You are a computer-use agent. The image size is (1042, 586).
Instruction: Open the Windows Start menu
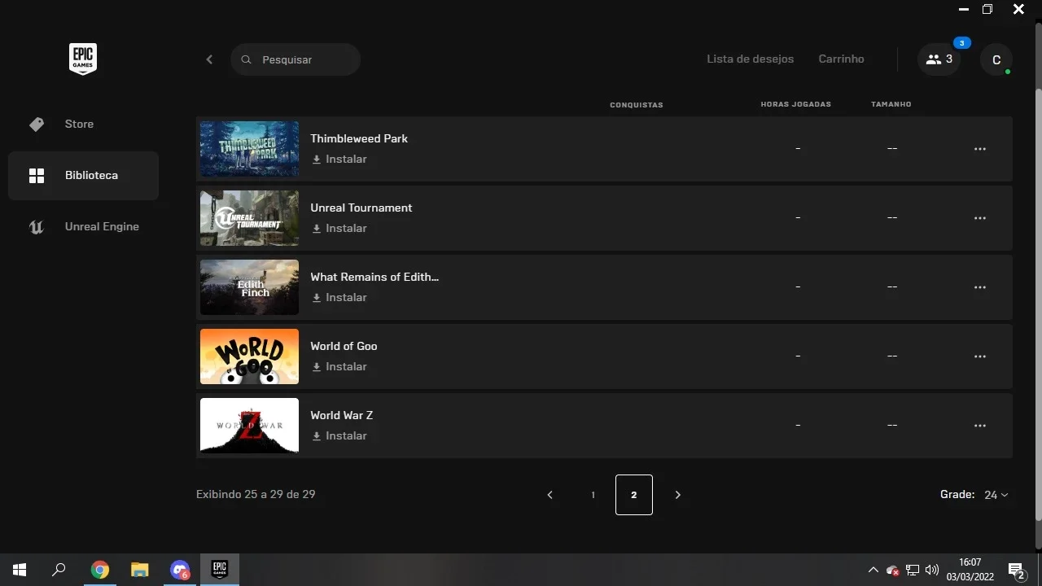20,570
